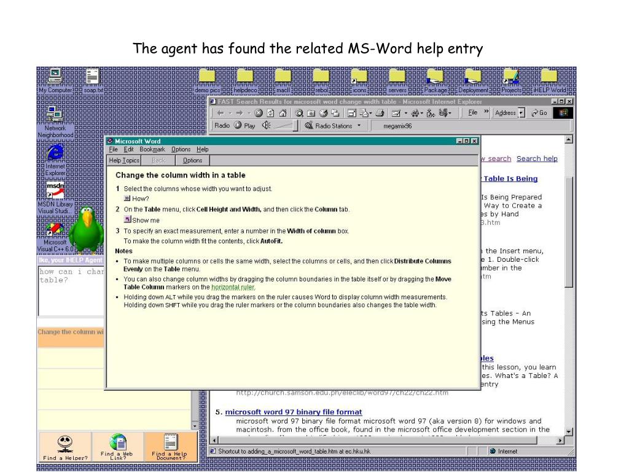This screenshot has height=472, width=629.
Task: Click the agent question text input box
Action: 71,291
